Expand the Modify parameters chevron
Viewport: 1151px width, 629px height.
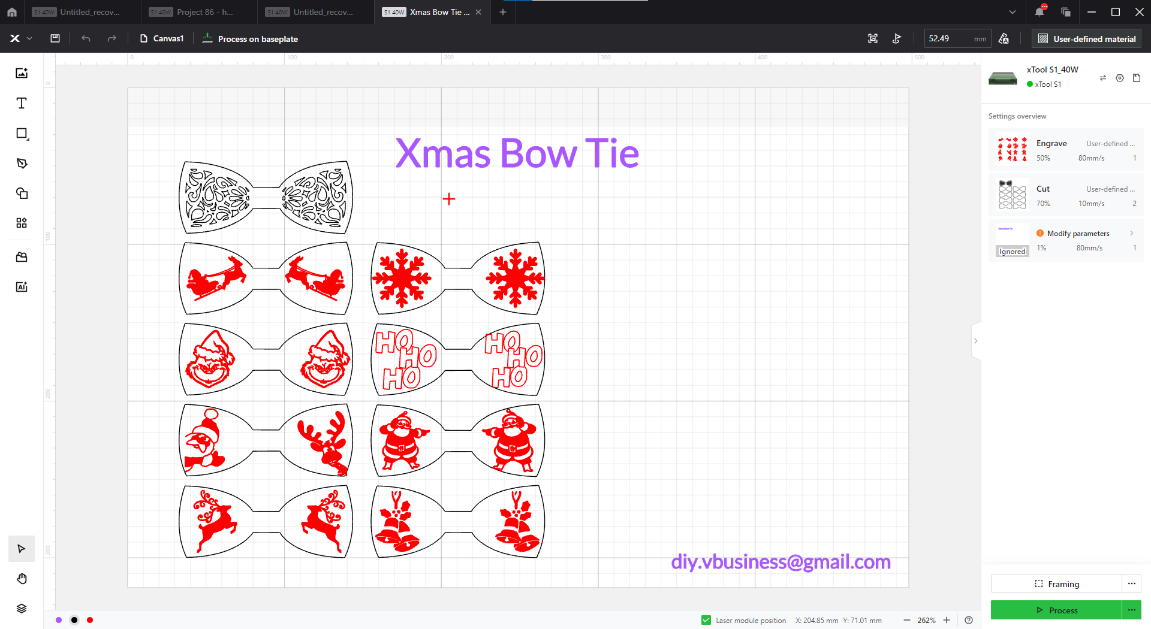[x=1132, y=233]
